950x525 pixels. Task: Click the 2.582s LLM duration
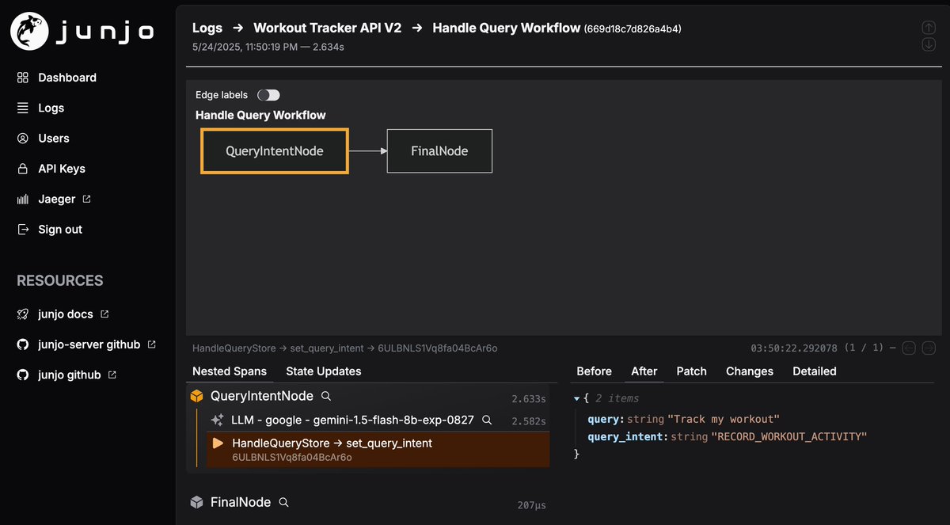[529, 421]
